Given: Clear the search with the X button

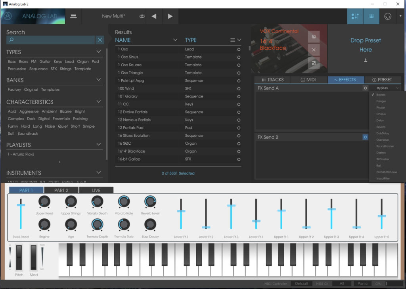Looking at the screenshot, I should point(100,40).
